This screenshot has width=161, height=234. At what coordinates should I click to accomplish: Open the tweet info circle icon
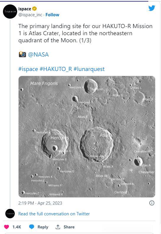tap(152, 203)
